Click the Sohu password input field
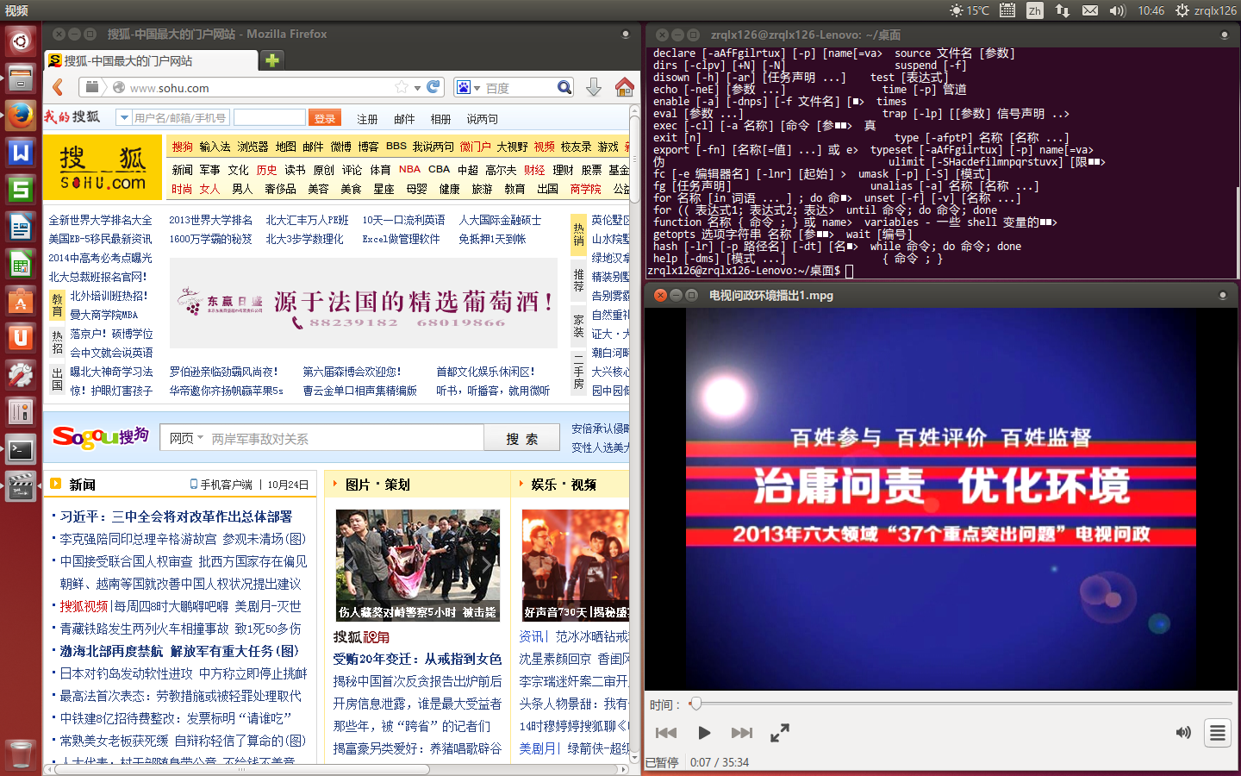The image size is (1241, 776). 270,118
